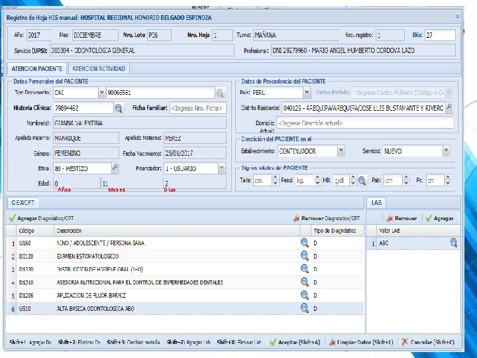
Task: Switch to ATENCION ACTIVIDAD tab
Action: [99, 69]
